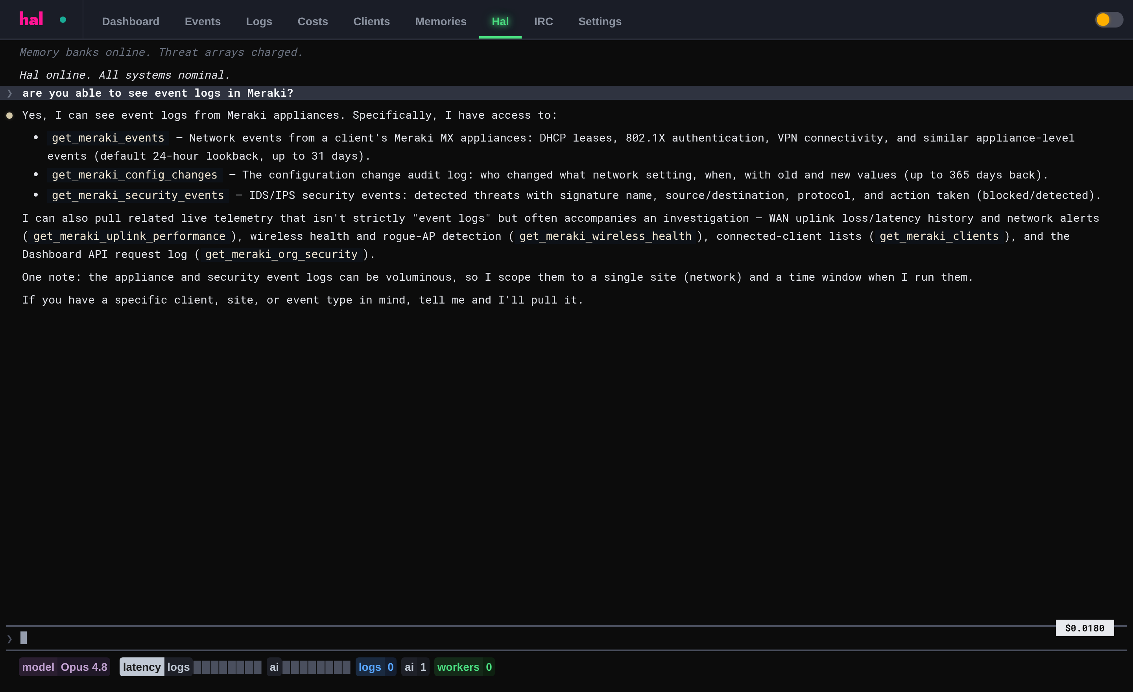Switch to the Memories tab

point(441,22)
